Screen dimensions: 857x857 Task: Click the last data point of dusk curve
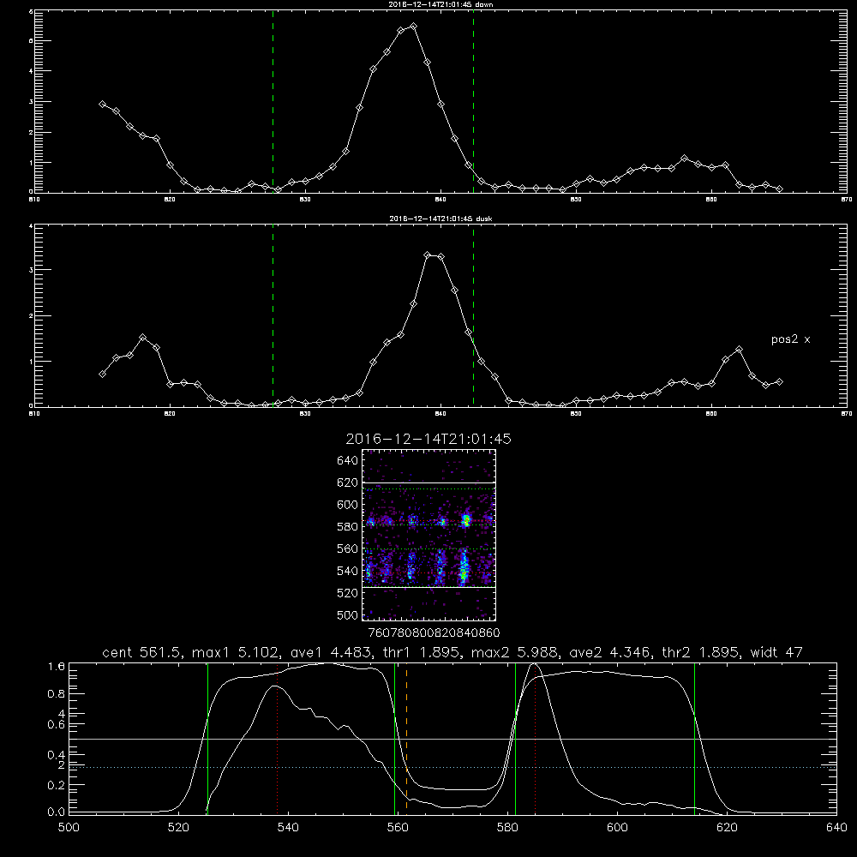pyautogui.click(x=779, y=382)
